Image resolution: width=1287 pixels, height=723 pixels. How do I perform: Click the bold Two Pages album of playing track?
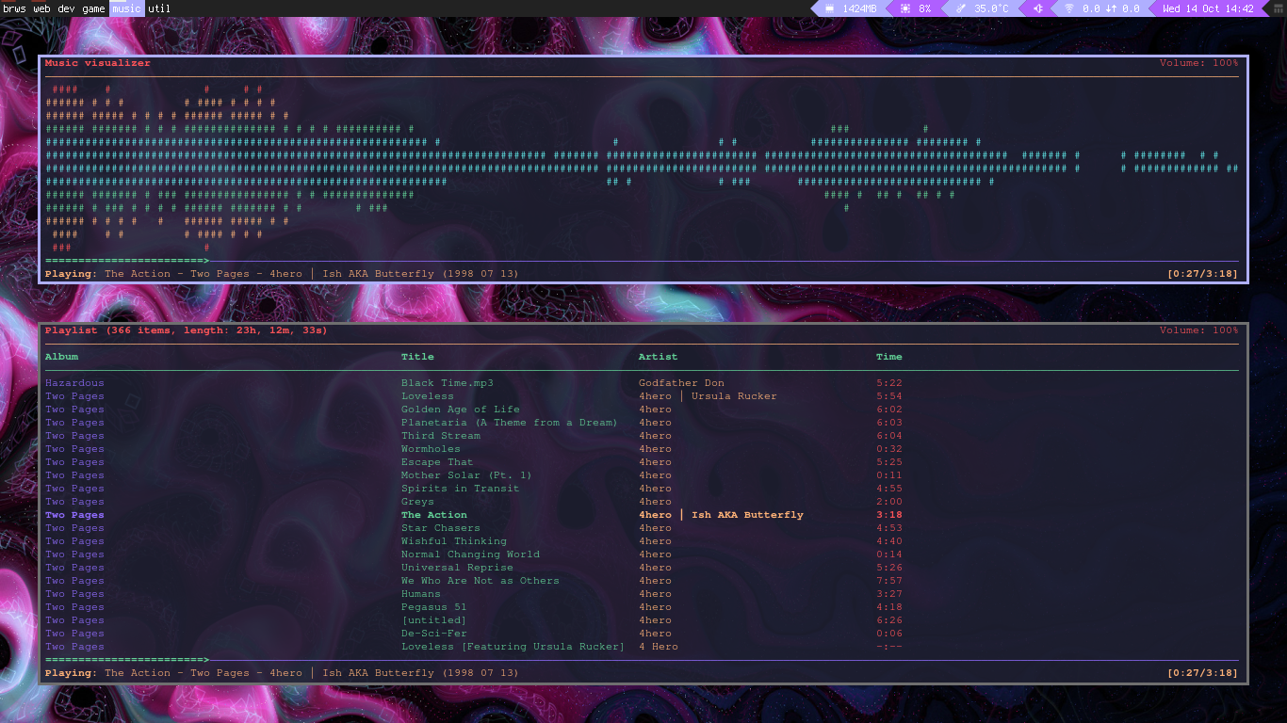coord(74,515)
